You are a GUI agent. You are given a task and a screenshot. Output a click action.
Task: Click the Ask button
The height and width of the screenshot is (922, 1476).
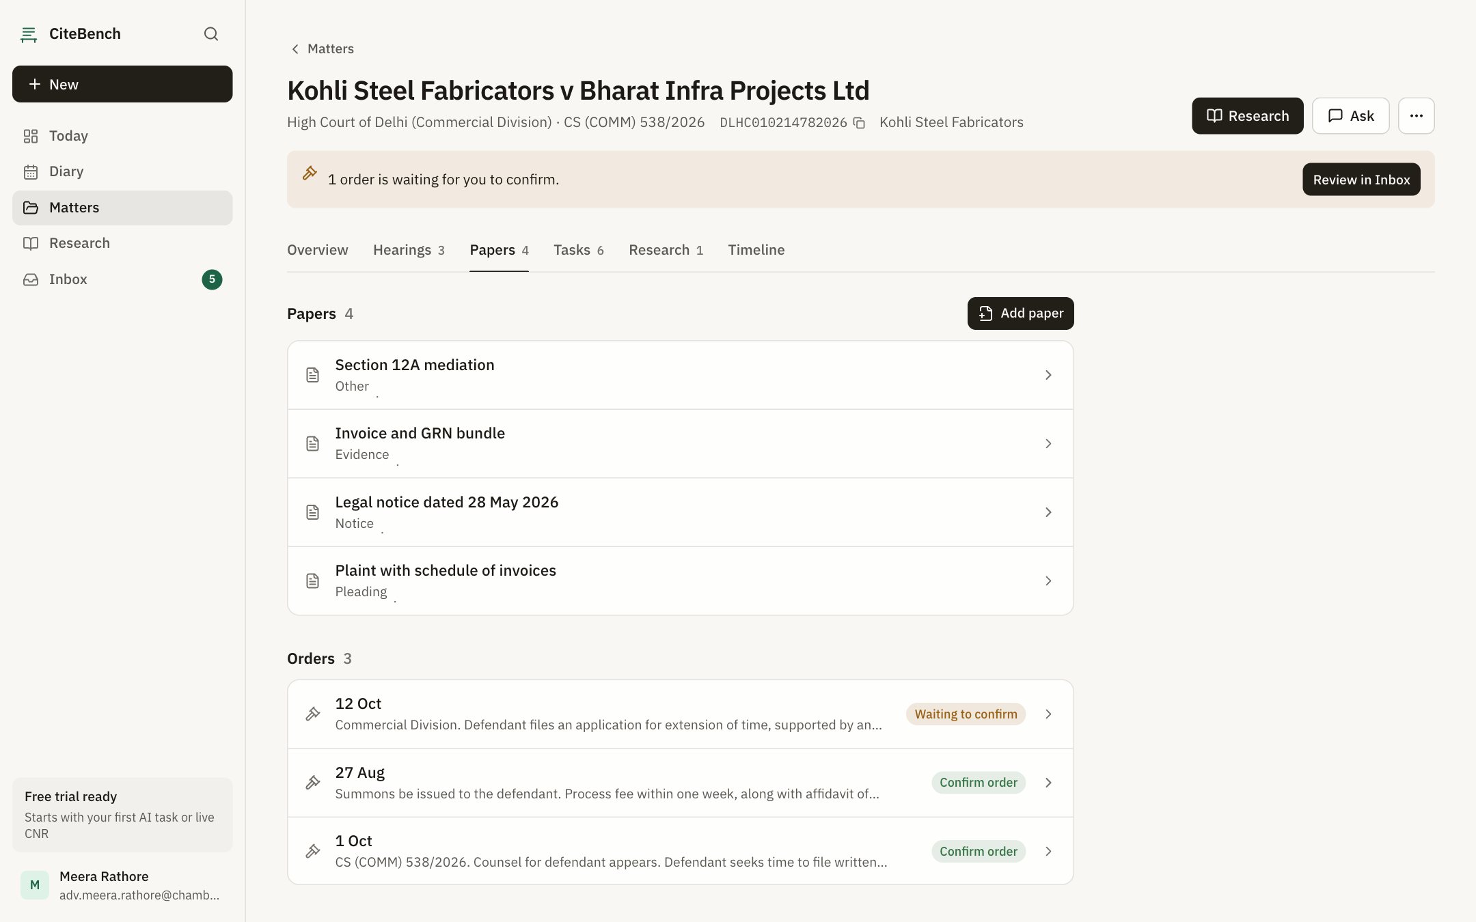(x=1350, y=115)
